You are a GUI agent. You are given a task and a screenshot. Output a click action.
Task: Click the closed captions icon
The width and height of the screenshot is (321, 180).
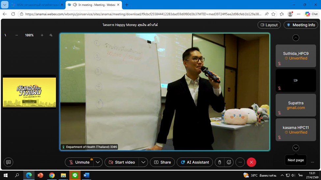click(9, 162)
